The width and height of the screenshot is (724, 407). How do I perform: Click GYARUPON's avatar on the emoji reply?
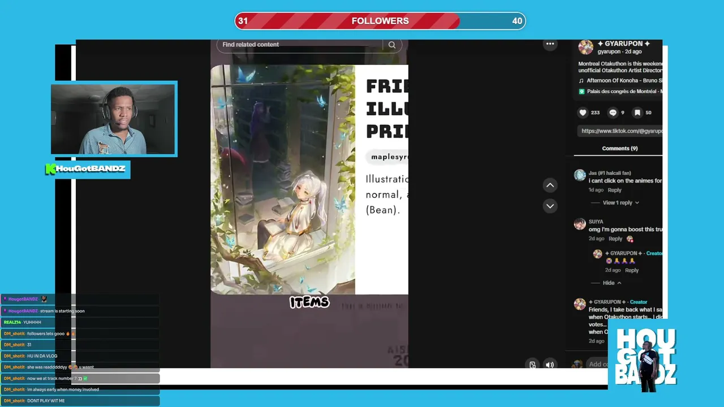597,254
